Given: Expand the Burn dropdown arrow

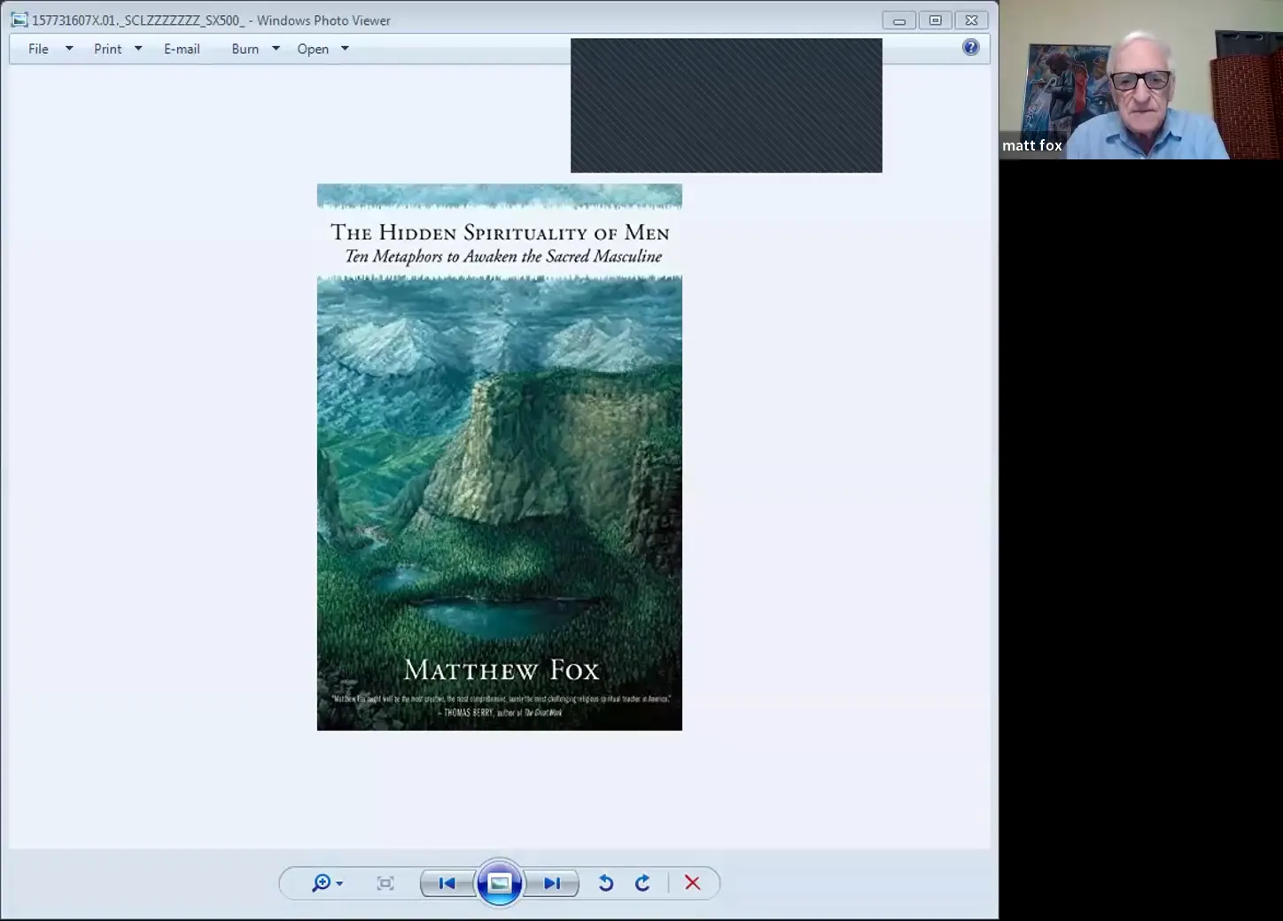Looking at the screenshot, I should coord(276,49).
